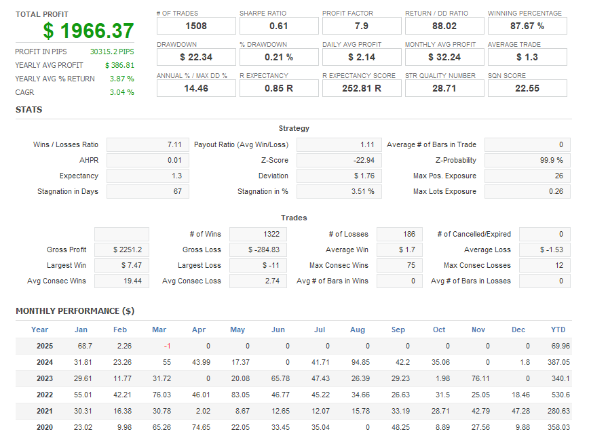This screenshot has height=438, width=589.
Task: Click the Winning Percentage value 87.67 %
Action: pos(527,26)
